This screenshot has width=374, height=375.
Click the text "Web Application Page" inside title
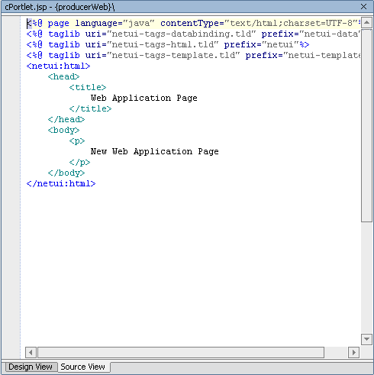tap(144, 98)
